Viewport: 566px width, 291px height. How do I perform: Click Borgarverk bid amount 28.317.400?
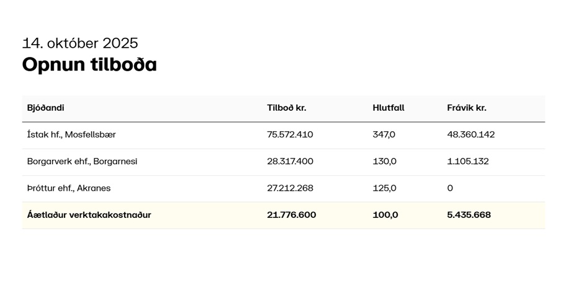coord(290,162)
